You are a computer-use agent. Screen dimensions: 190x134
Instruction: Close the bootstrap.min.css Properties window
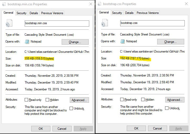[91, 4]
